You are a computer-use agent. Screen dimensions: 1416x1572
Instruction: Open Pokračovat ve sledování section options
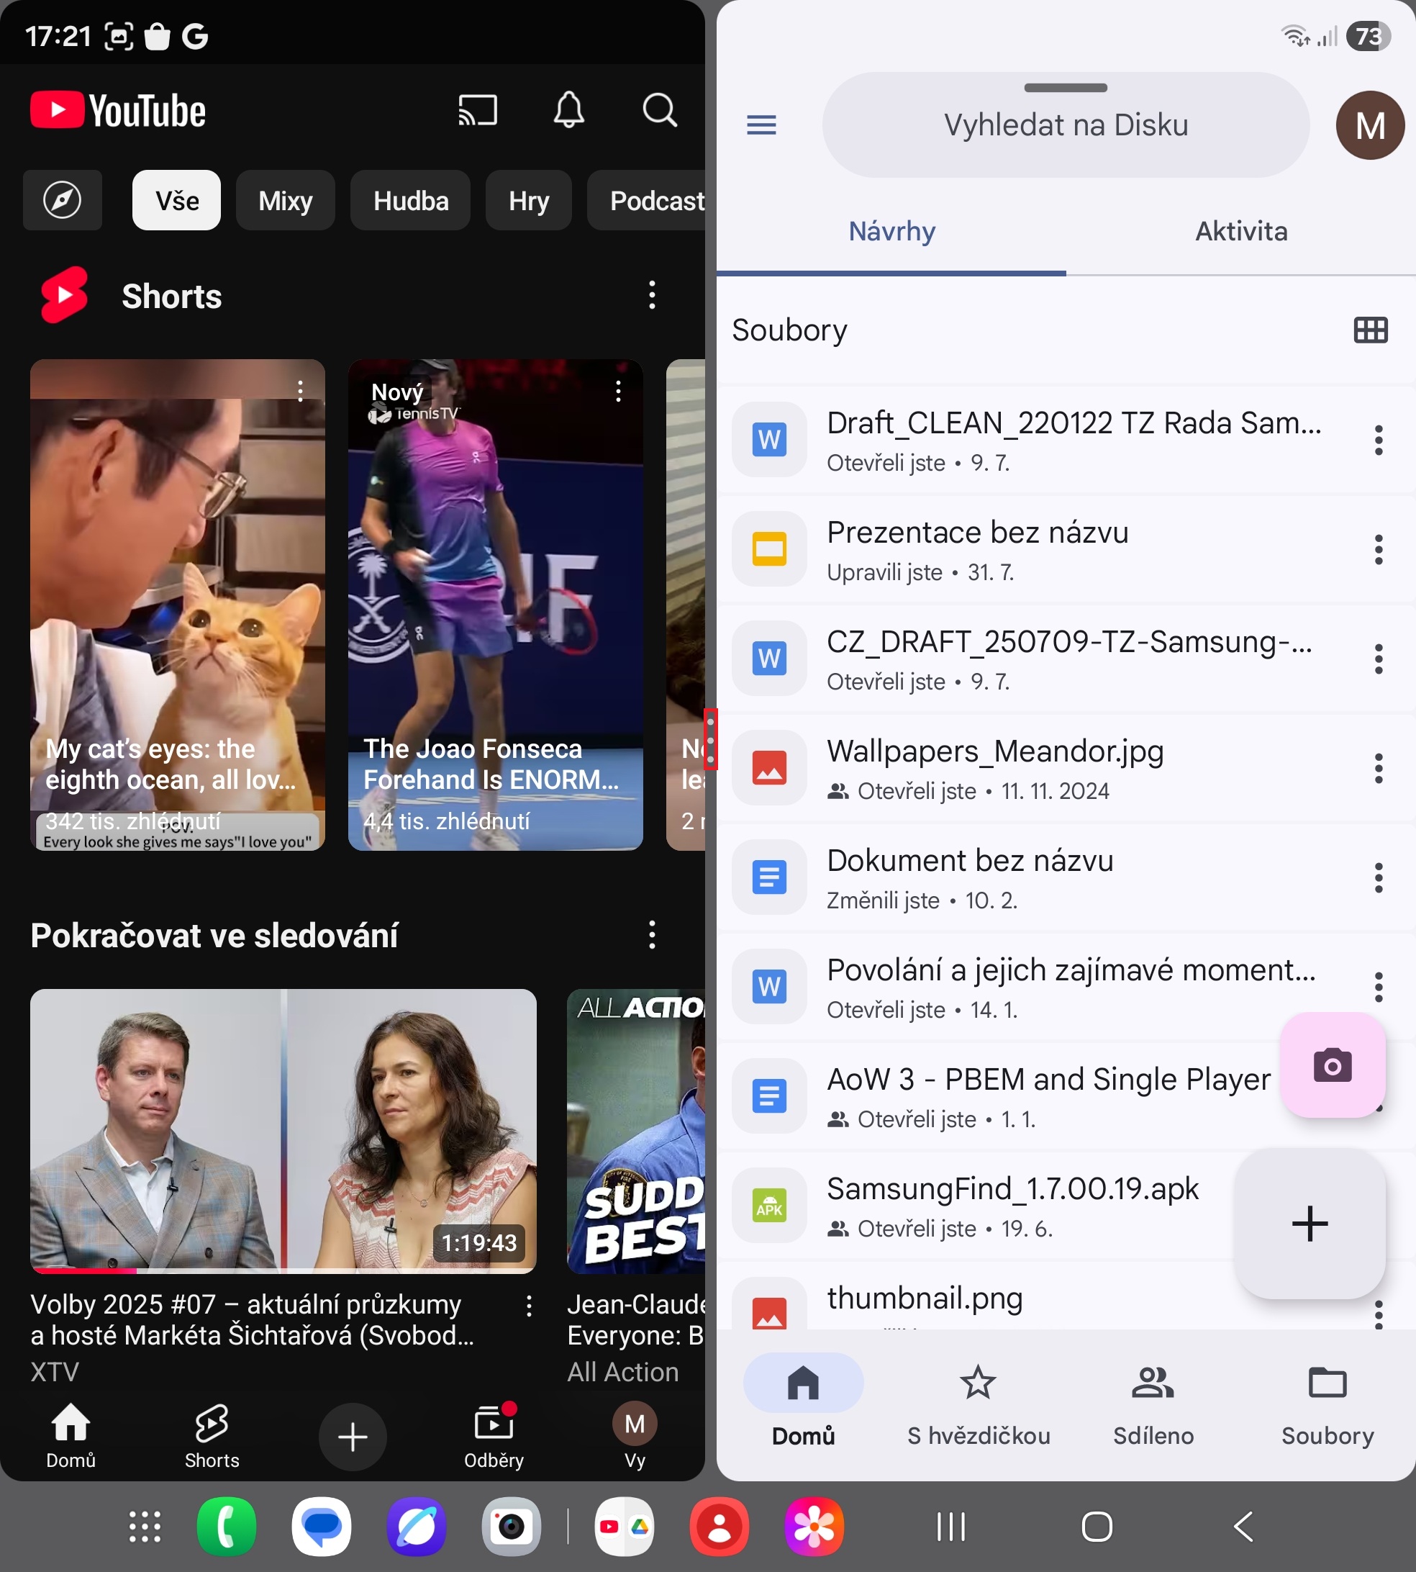point(652,935)
